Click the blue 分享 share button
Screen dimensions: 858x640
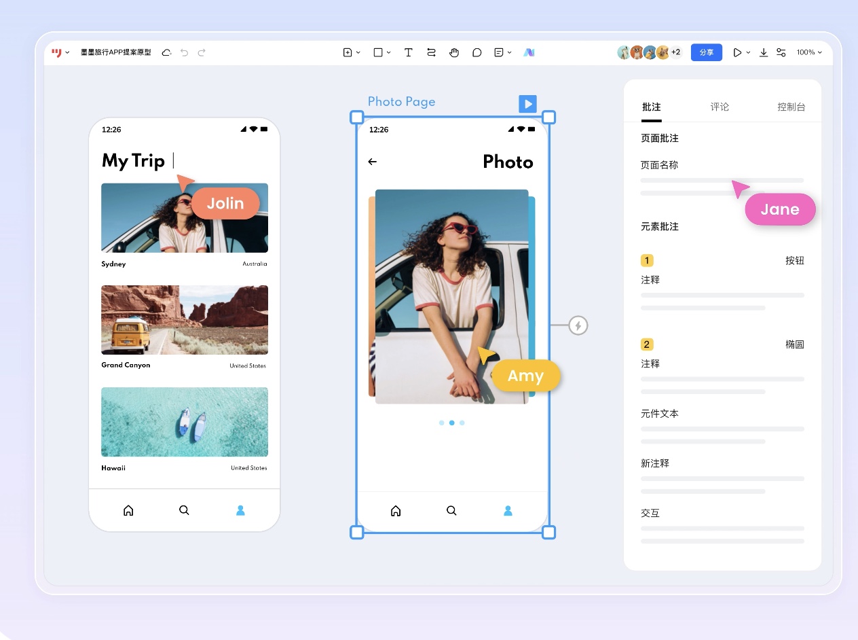click(707, 52)
